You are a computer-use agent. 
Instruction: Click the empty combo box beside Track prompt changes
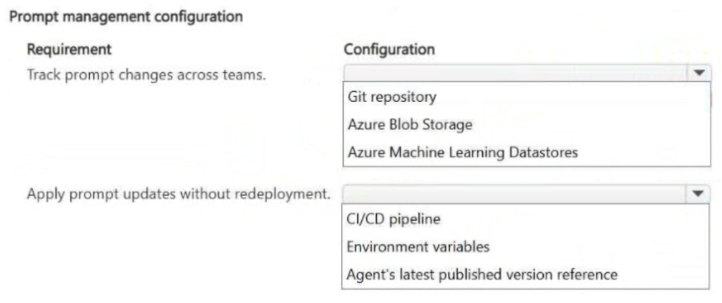527,73
